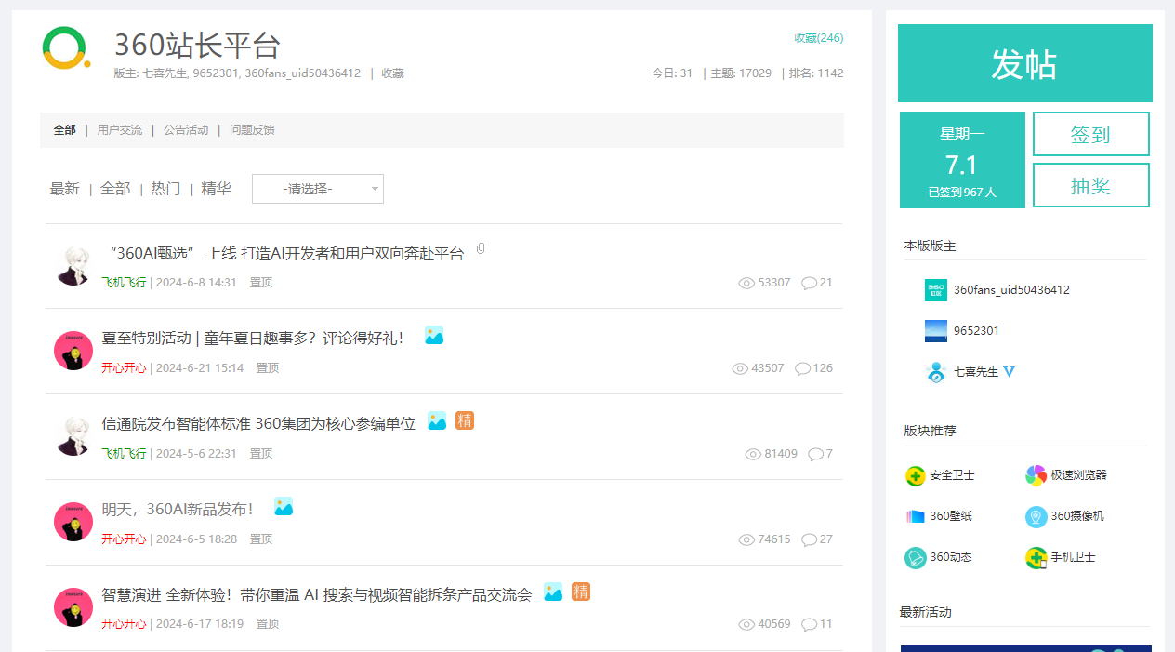Open 手机卫士 board icon
1175x652 pixels.
click(x=1036, y=558)
